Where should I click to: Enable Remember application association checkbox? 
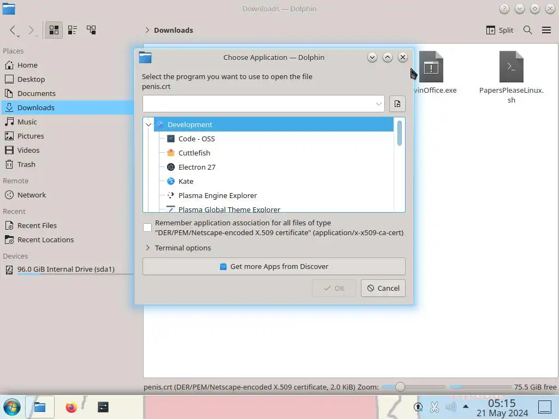pos(147,228)
